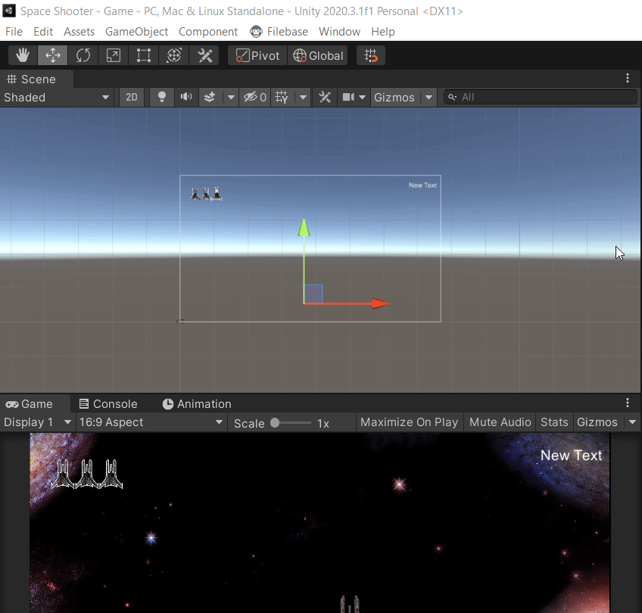Image resolution: width=642 pixels, height=613 pixels.
Task: Select the Scale tool
Action: coord(114,54)
